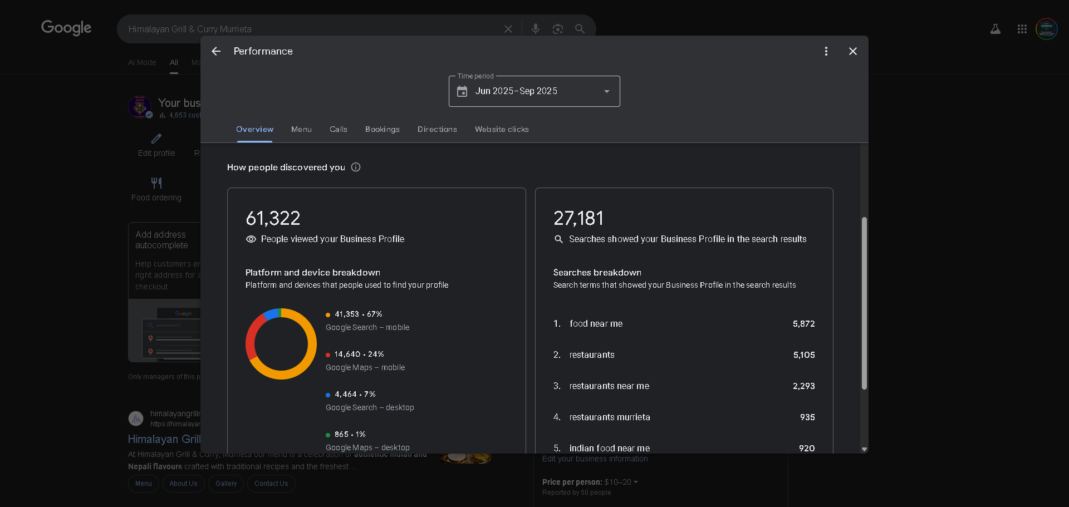Click the Platform and device donut chart

pyautogui.click(x=281, y=344)
